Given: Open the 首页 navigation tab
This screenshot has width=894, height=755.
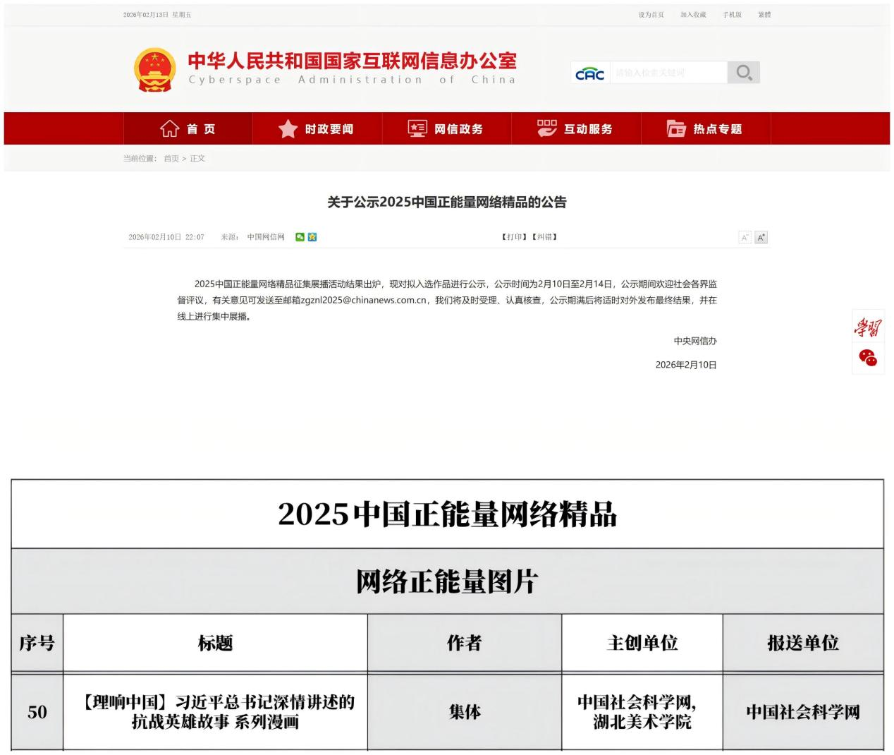Looking at the screenshot, I should [188, 129].
